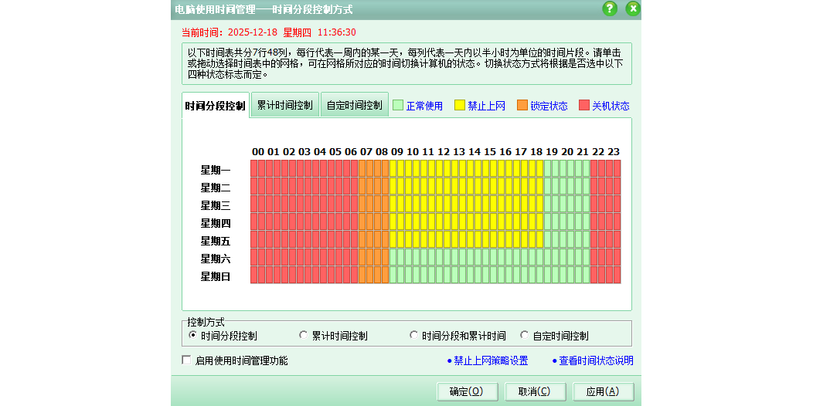Open the 时间分段控制 tab
The image size is (813, 406).
tap(216, 106)
